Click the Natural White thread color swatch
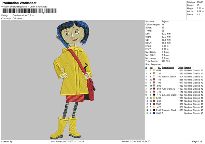The image size is (205, 144). click(x=154, y=77)
